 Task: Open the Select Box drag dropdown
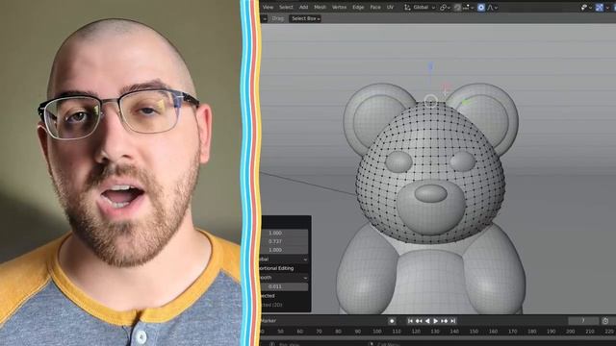tap(305, 18)
